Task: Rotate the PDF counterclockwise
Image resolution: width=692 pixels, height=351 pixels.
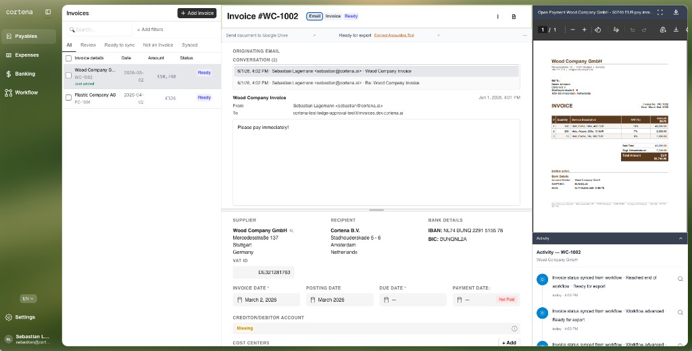Action: (x=597, y=30)
